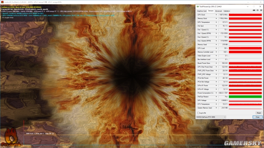Switch to the Advanced tab
This screenshot has width=264, height=148.
coord(219,11)
